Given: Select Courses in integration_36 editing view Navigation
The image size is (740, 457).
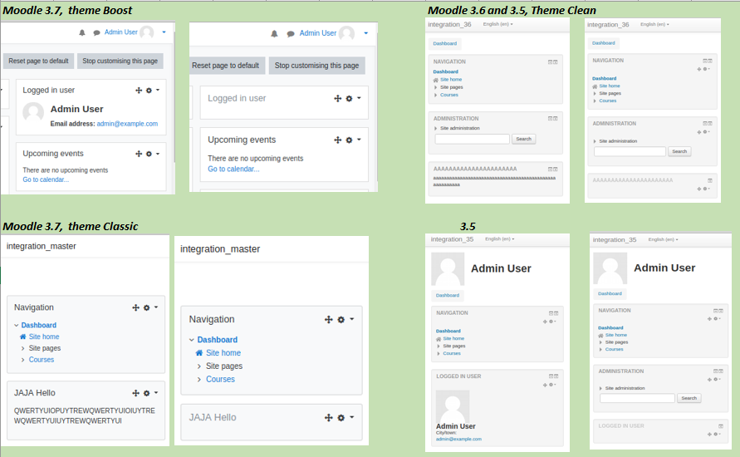Looking at the screenshot, I should [x=608, y=101].
